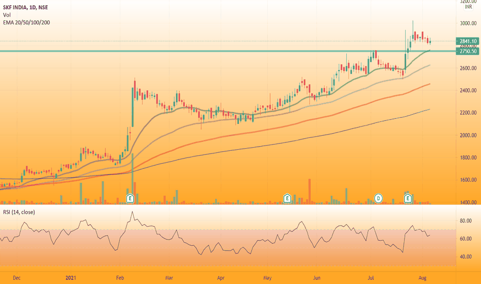This screenshot has width=481, height=284.
Task: Click the 2200.00 price axis label
Action: pyautogui.click(x=468, y=113)
